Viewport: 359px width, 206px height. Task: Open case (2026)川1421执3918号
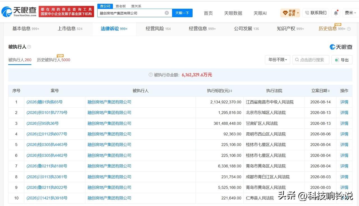pyautogui.click(x=47, y=198)
